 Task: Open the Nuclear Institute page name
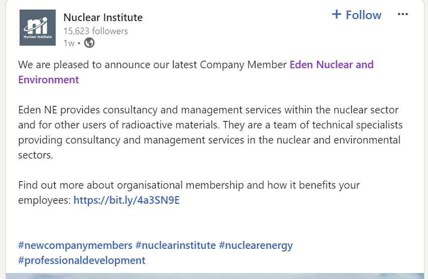pos(103,18)
